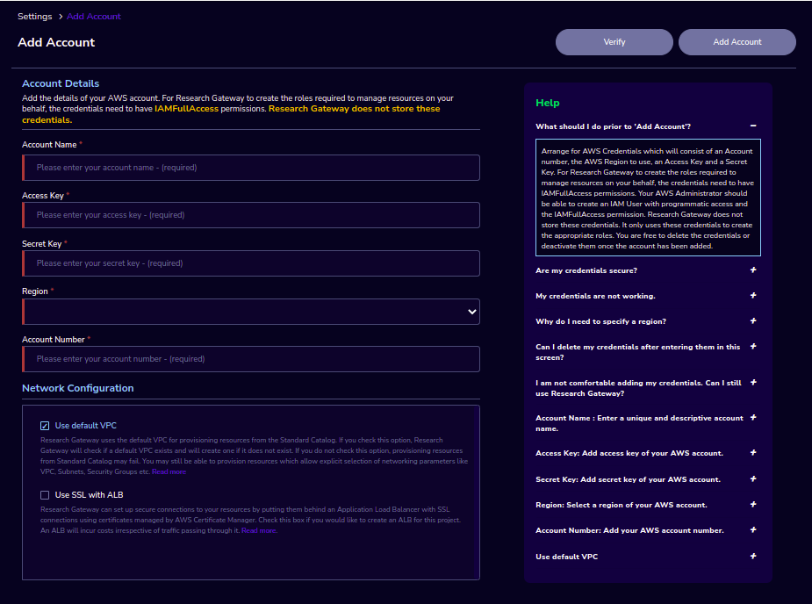Expand 'Can I delete my credentials' plus icon

[x=753, y=346]
